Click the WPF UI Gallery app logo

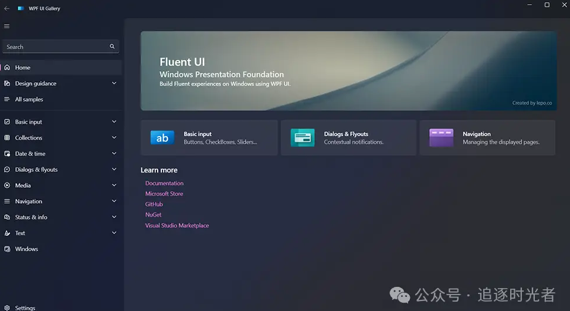tap(21, 8)
